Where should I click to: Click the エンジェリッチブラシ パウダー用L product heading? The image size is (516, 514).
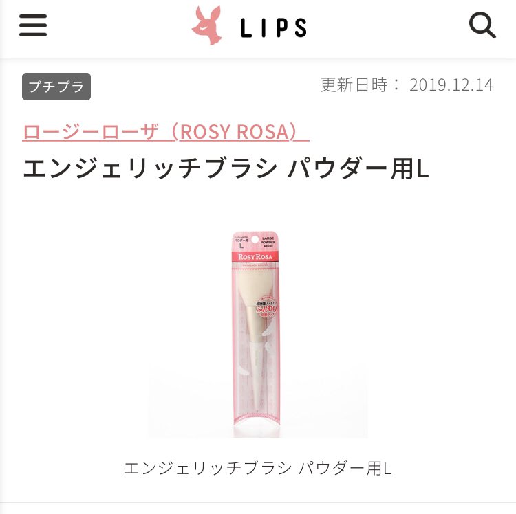(226, 168)
